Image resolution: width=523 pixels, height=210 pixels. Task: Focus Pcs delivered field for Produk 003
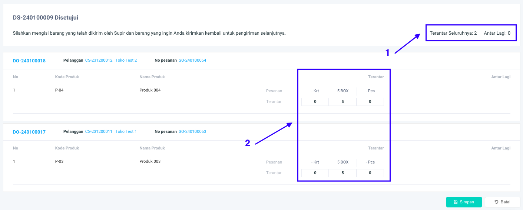pos(370,173)
